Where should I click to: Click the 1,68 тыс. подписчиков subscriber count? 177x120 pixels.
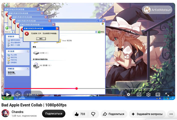coord(24,116)
